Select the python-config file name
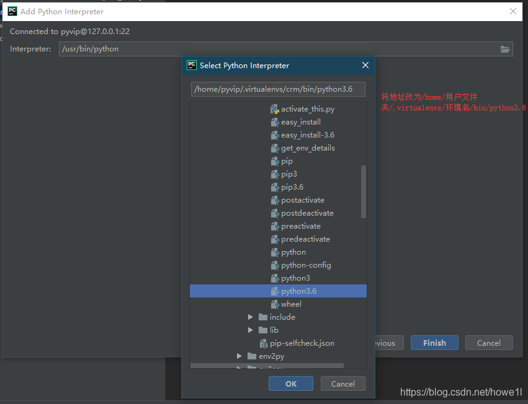 (x=306, y=265)
